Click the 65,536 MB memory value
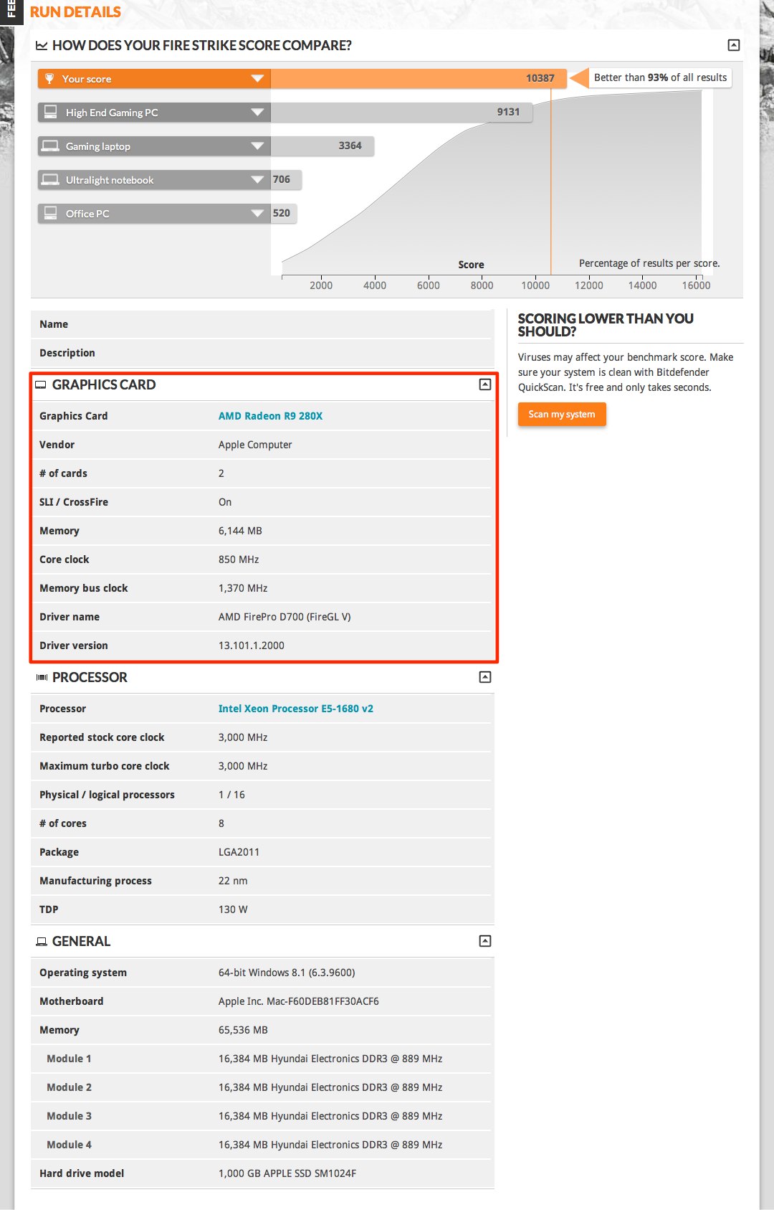774x1210 pixels. (x=243, y=1030)
